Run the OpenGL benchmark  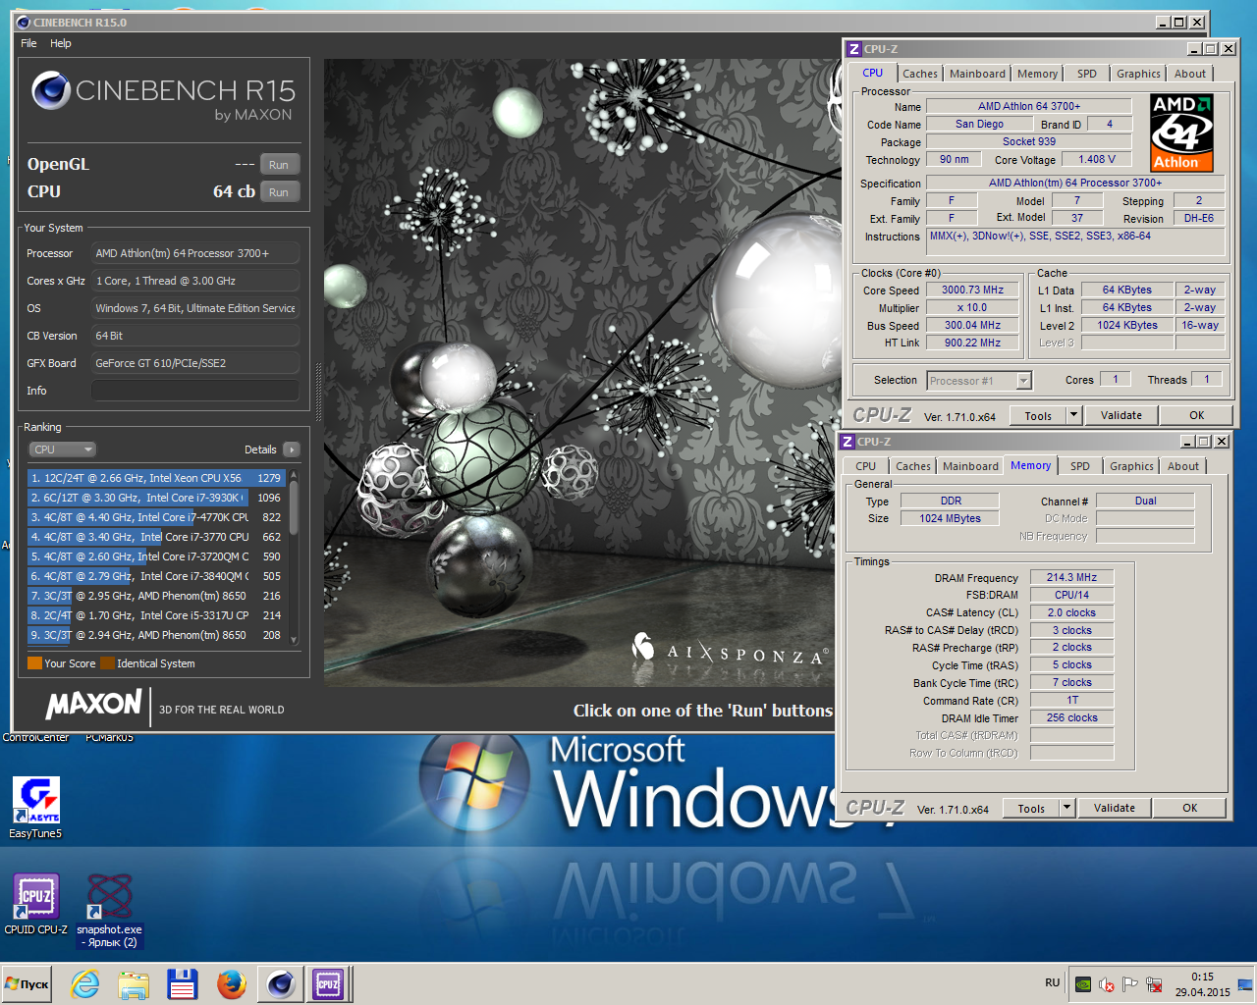pos(279,165)
